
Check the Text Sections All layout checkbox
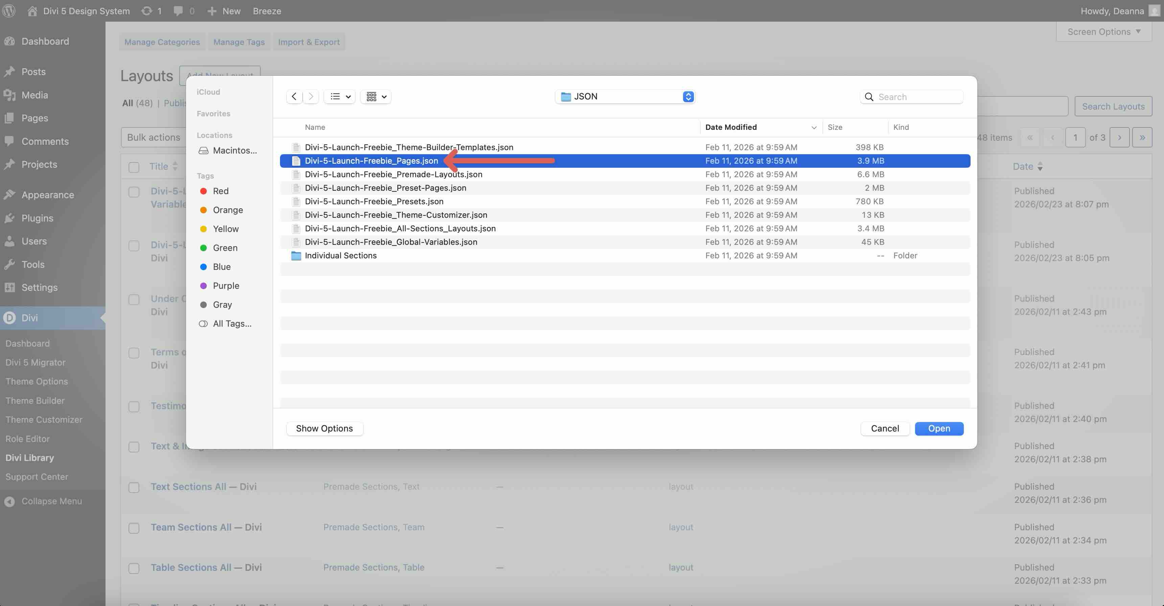point(134,487)
